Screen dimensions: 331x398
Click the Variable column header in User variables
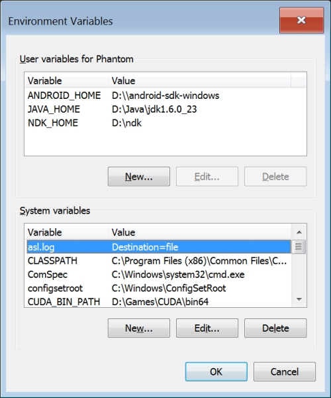tap(67, 81)
